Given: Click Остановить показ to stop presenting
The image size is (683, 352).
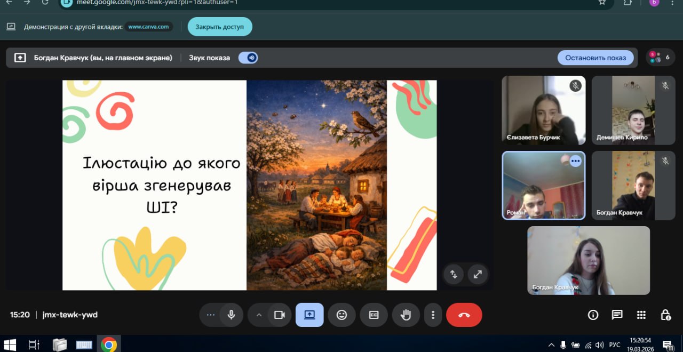Looking at the screenshot, I should pos(595,58).
